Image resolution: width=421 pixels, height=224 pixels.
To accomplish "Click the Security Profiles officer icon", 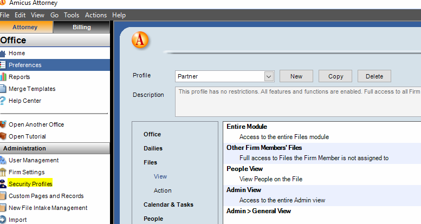I will coord(3,184).
